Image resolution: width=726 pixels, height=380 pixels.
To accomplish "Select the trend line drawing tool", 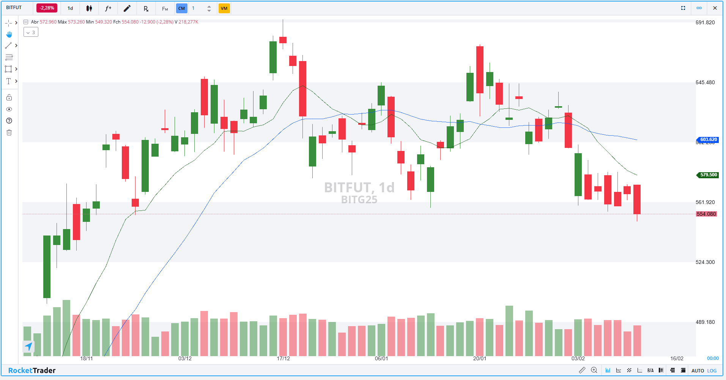I will 8,46.
